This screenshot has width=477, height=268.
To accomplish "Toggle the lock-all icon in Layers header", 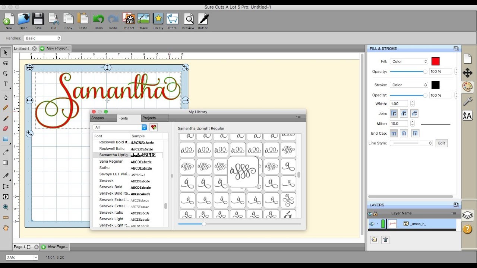I will point(375,214).
